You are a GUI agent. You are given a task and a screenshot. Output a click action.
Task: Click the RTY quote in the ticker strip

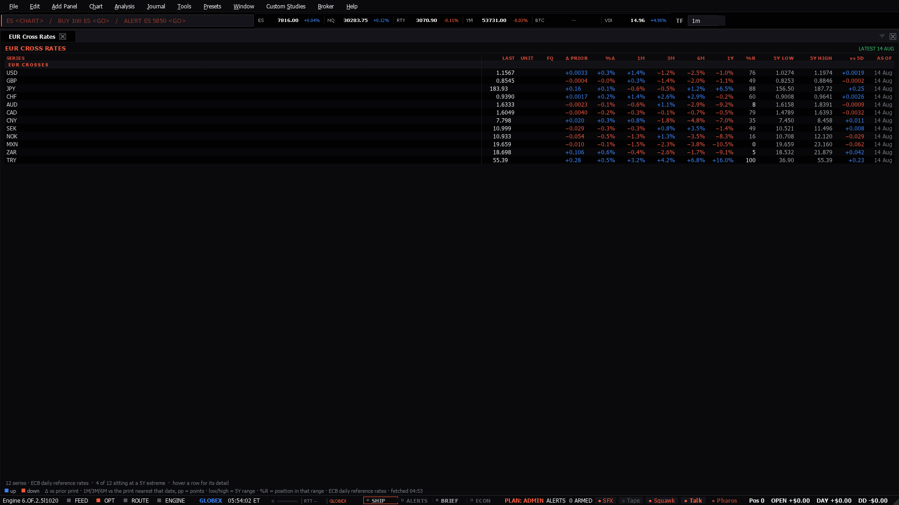(427, 21)
